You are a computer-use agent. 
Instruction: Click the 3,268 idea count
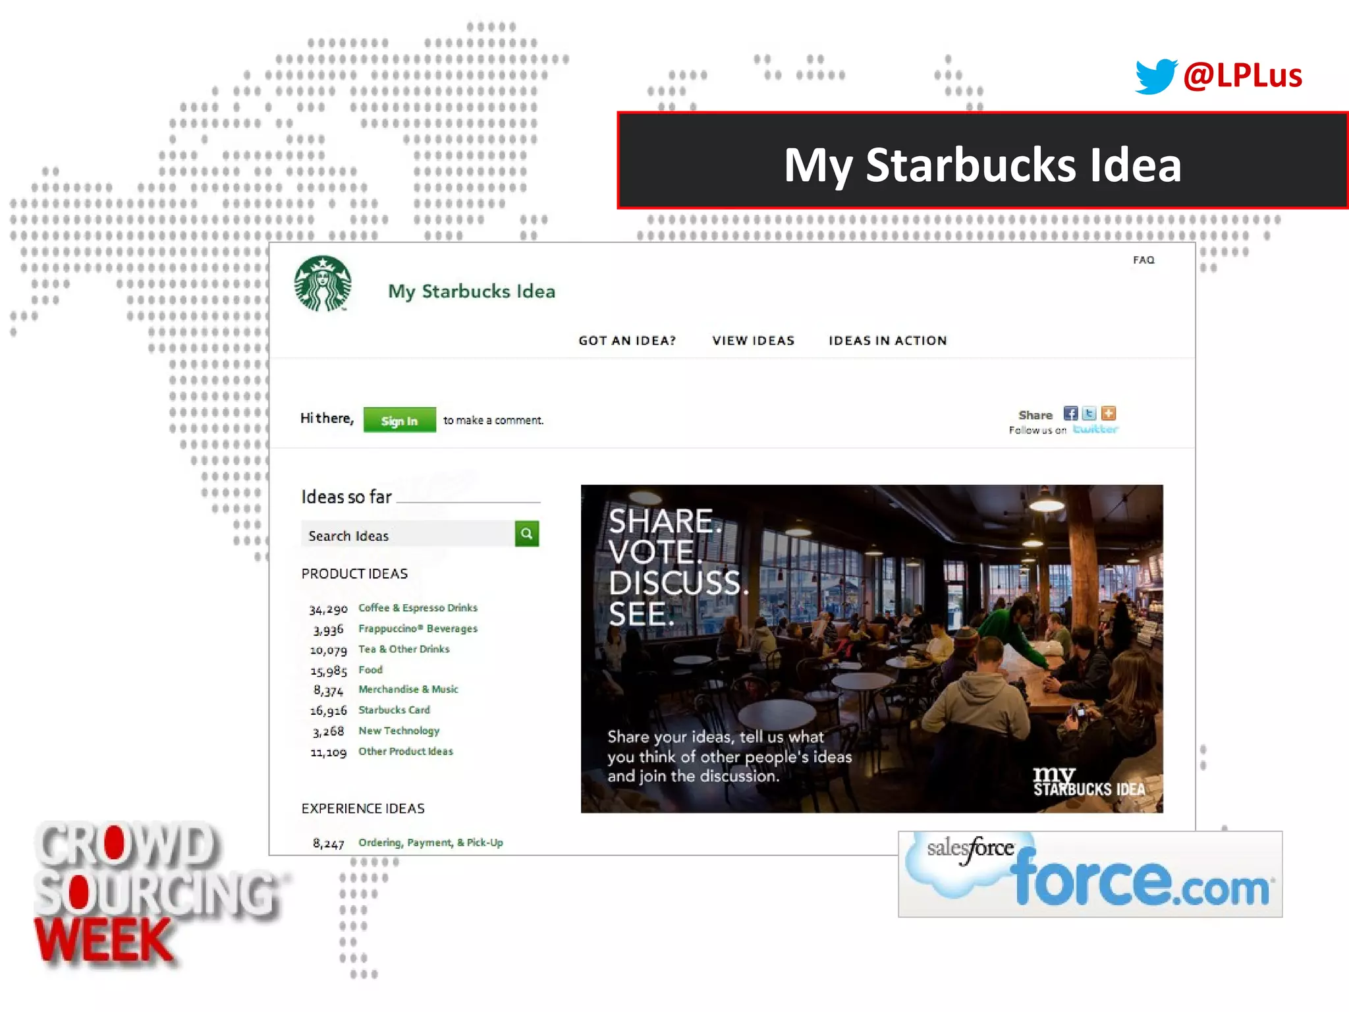point(328,731)
